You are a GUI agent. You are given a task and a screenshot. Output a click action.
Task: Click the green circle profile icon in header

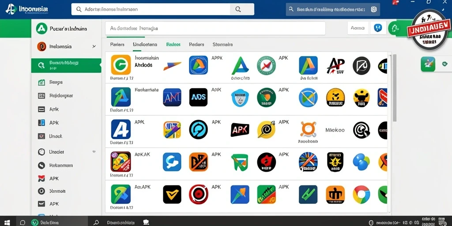point(394,28)
